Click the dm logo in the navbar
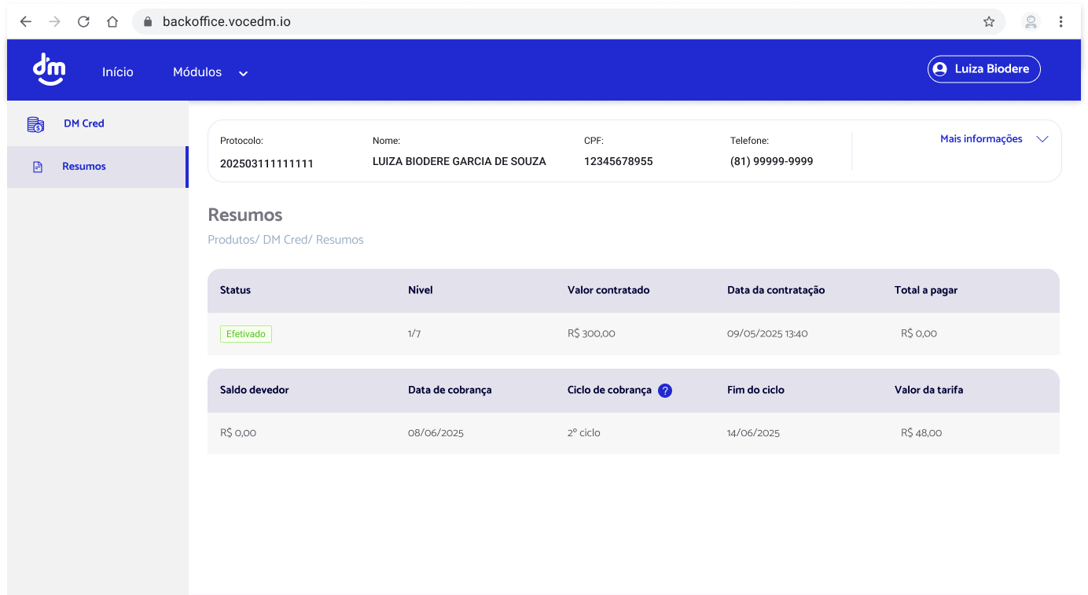 click(49, 69)
